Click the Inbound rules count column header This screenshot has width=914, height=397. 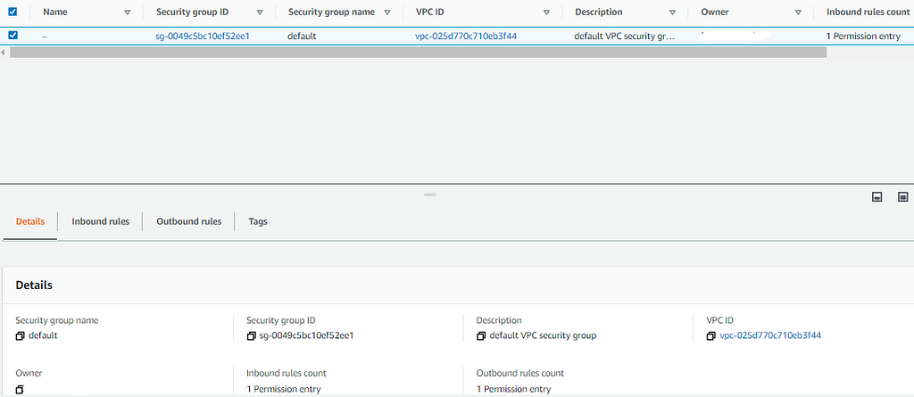tap(868, 12)
